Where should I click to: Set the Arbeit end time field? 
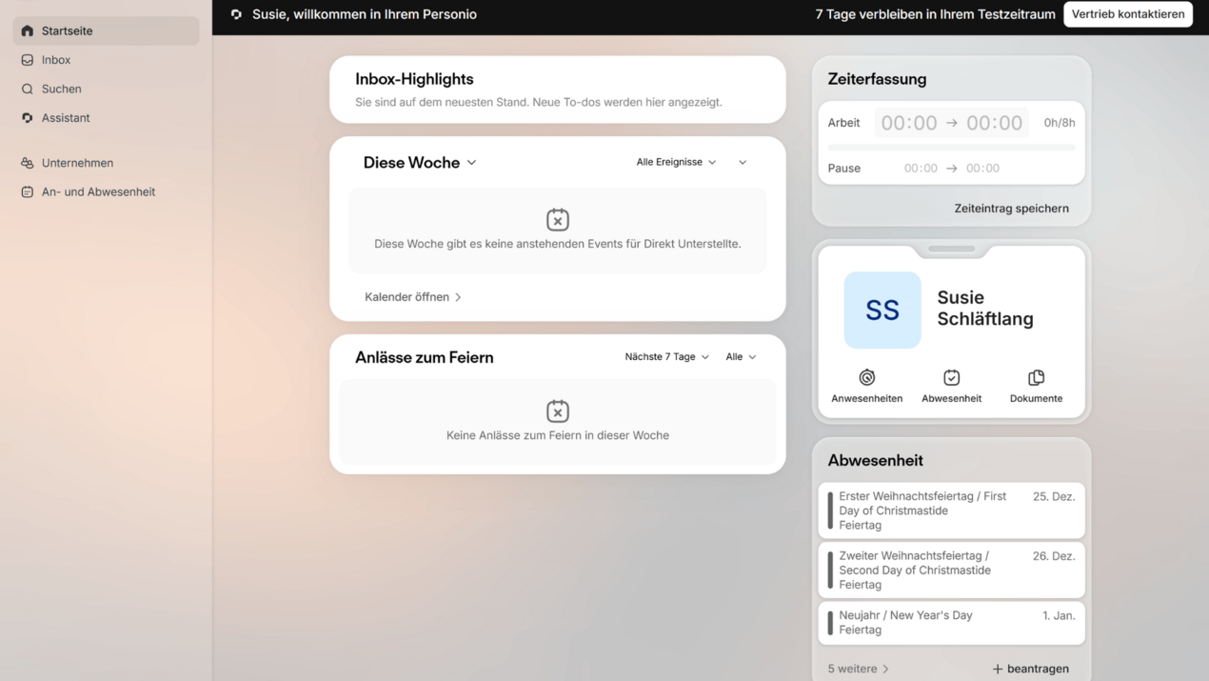pyautogui.click(x=994, y=123)
